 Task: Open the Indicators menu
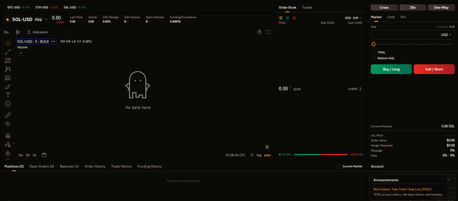click(x=38, y=32)
